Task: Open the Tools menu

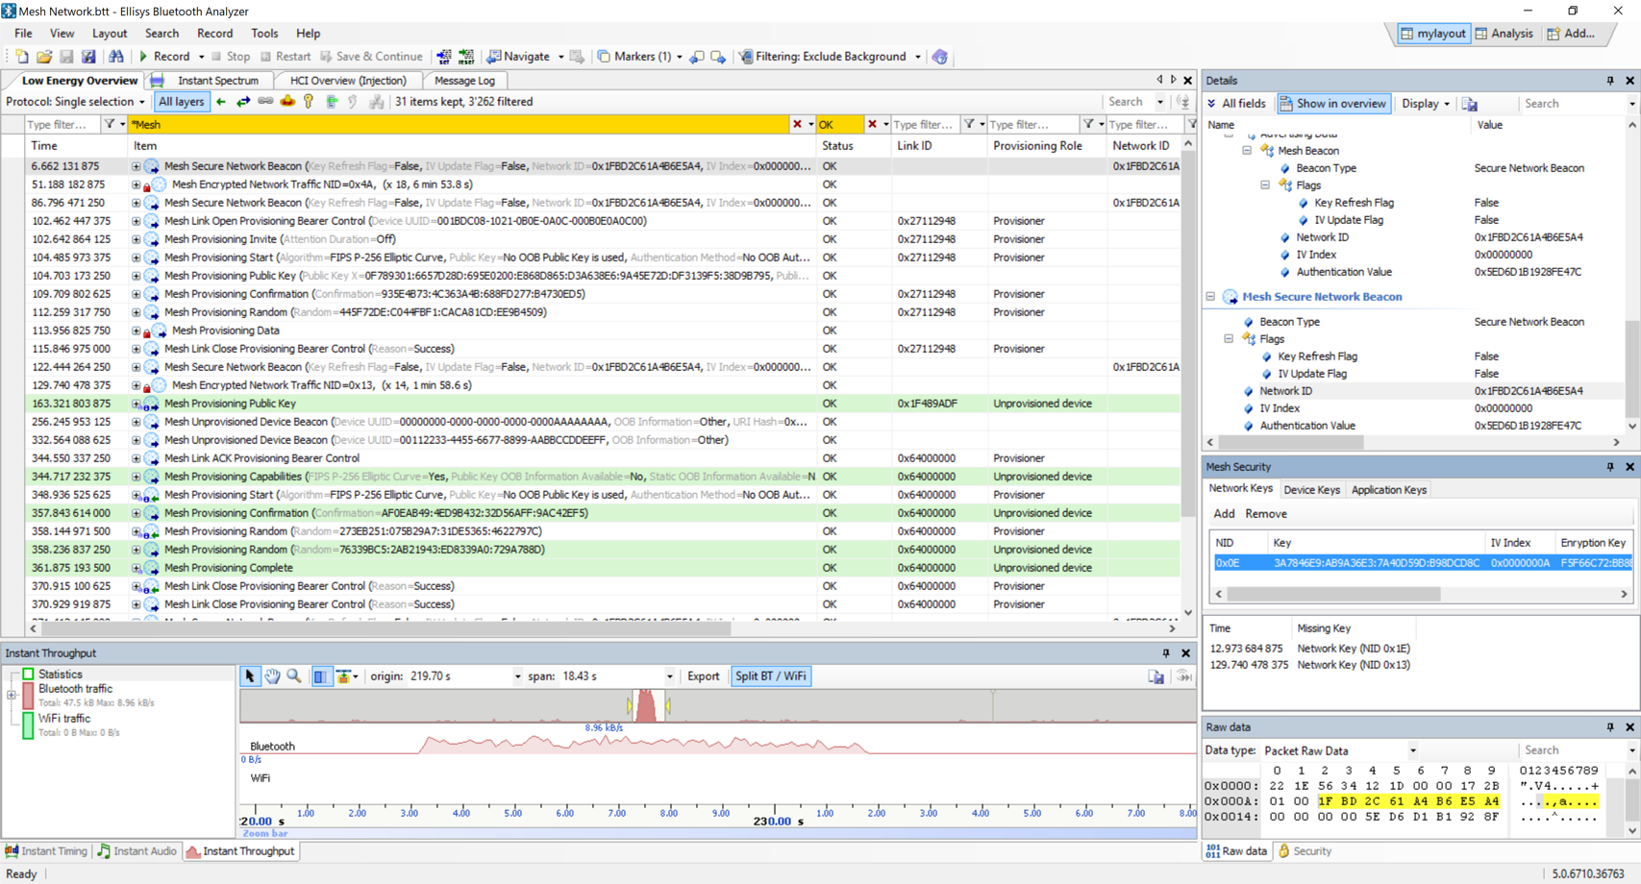Action: coord(264,34)
